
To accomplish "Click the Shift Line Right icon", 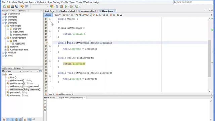I will pyautogui.click(x=107, y=15).
